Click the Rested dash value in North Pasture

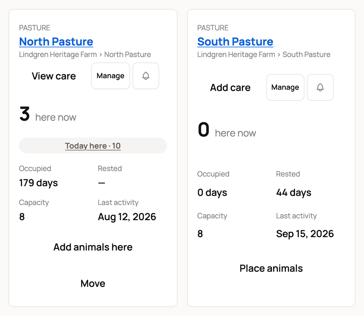point(101,183)
